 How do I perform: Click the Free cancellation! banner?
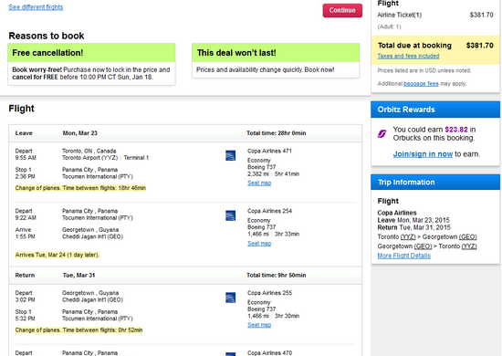pyautogui.click(x=91, y=53)
